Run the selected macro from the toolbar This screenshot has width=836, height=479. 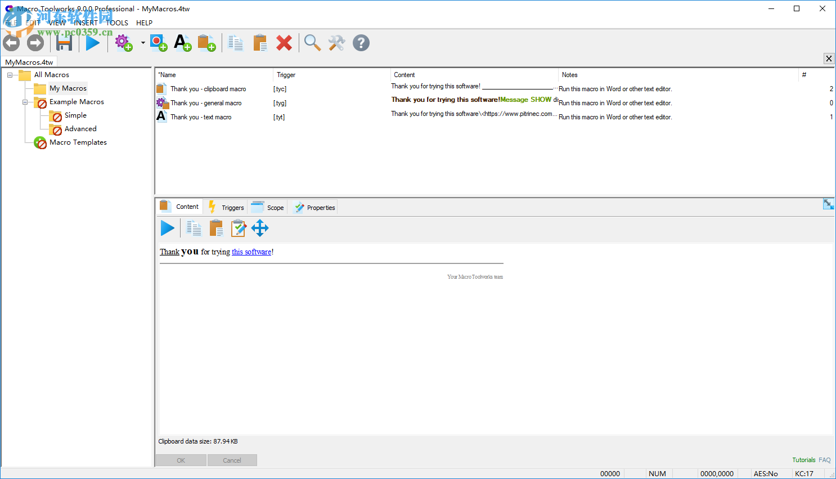click(x=93, y=42)
